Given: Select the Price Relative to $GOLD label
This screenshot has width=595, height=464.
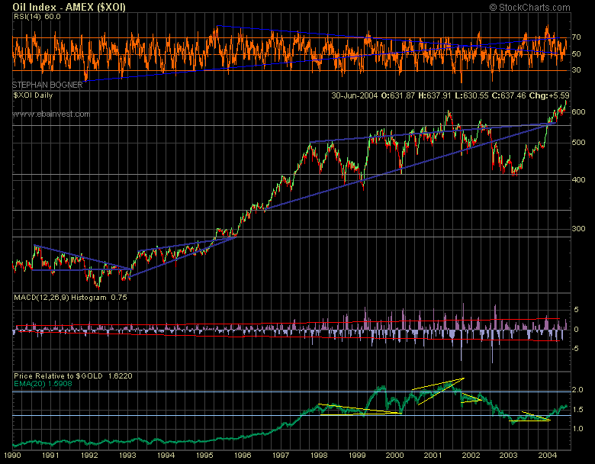Looking at the screenshot, I should coord(57,376).
